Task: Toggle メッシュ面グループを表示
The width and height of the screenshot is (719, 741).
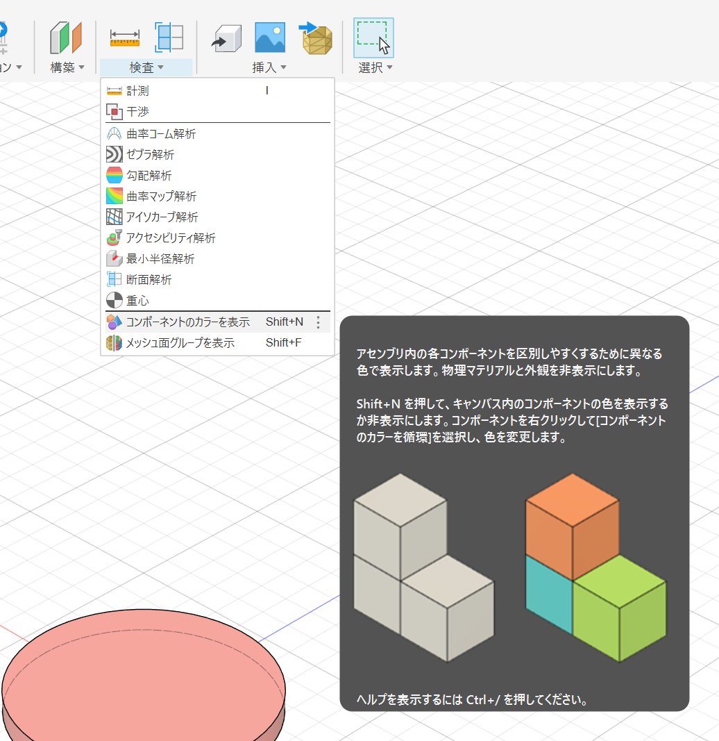Action: pos(217,342)
